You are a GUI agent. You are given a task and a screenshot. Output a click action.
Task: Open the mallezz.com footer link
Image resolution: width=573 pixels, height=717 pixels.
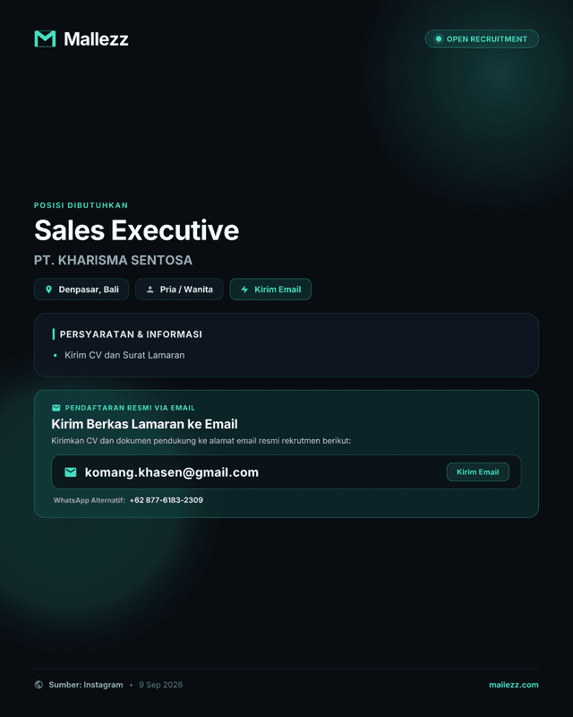(x=514, y=685)
